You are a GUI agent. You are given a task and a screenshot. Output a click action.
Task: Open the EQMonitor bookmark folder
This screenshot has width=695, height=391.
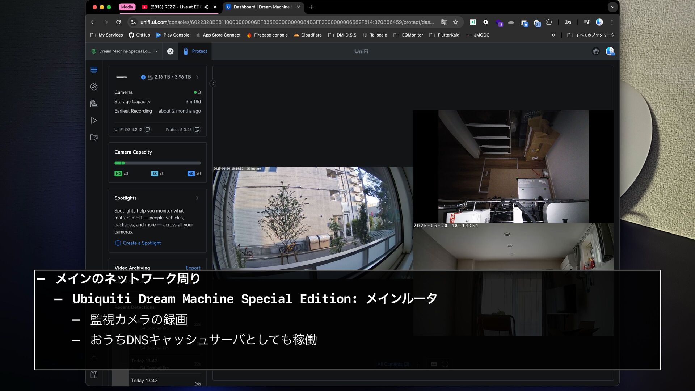[408, 35]
